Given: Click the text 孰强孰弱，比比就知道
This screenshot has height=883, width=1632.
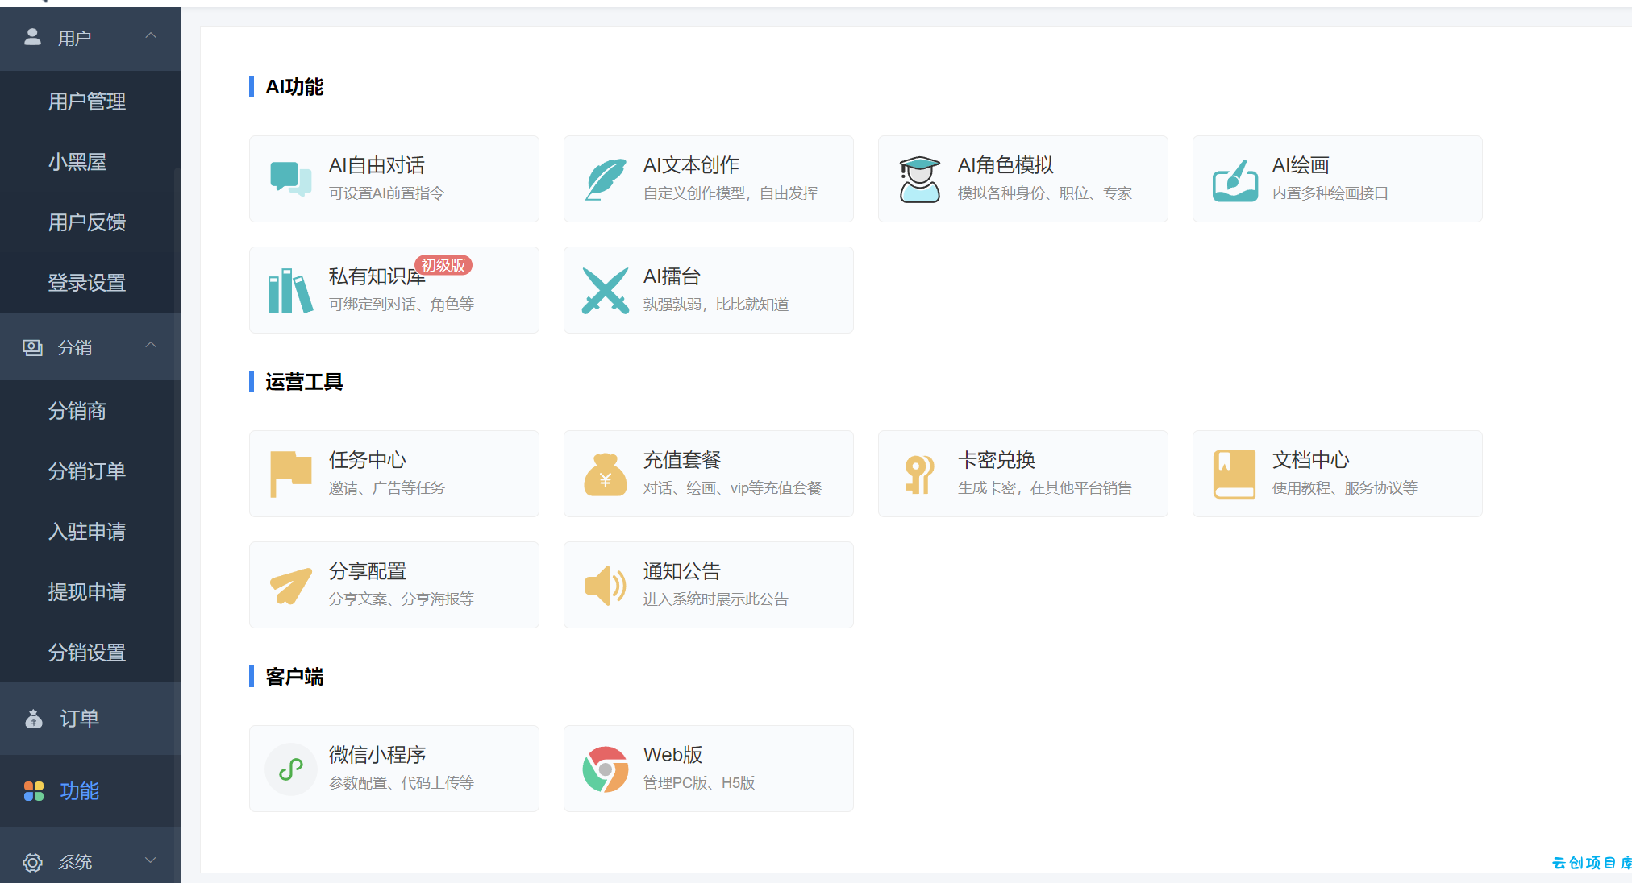Looking at the screenshot, I should (x=716, y=305).
